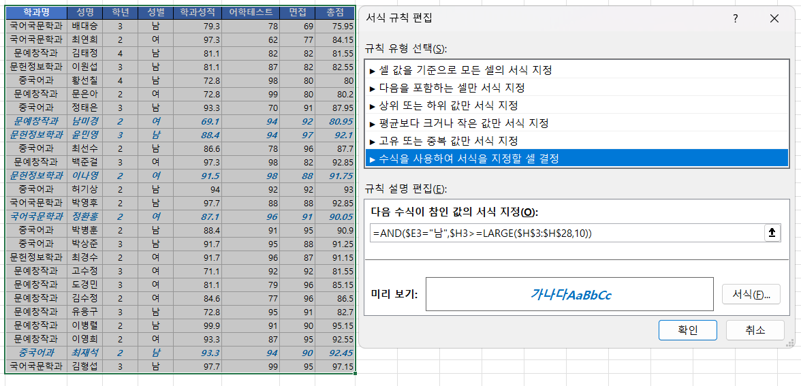Viewport: 801px width, 386px height.
Task: Close the 서식 규칙 편집 dialog
Action: [x=774, y=18]
